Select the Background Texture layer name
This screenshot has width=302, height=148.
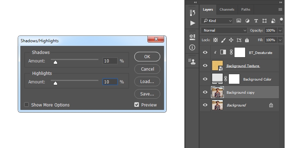pyautogui.click(x=243, y=66)
